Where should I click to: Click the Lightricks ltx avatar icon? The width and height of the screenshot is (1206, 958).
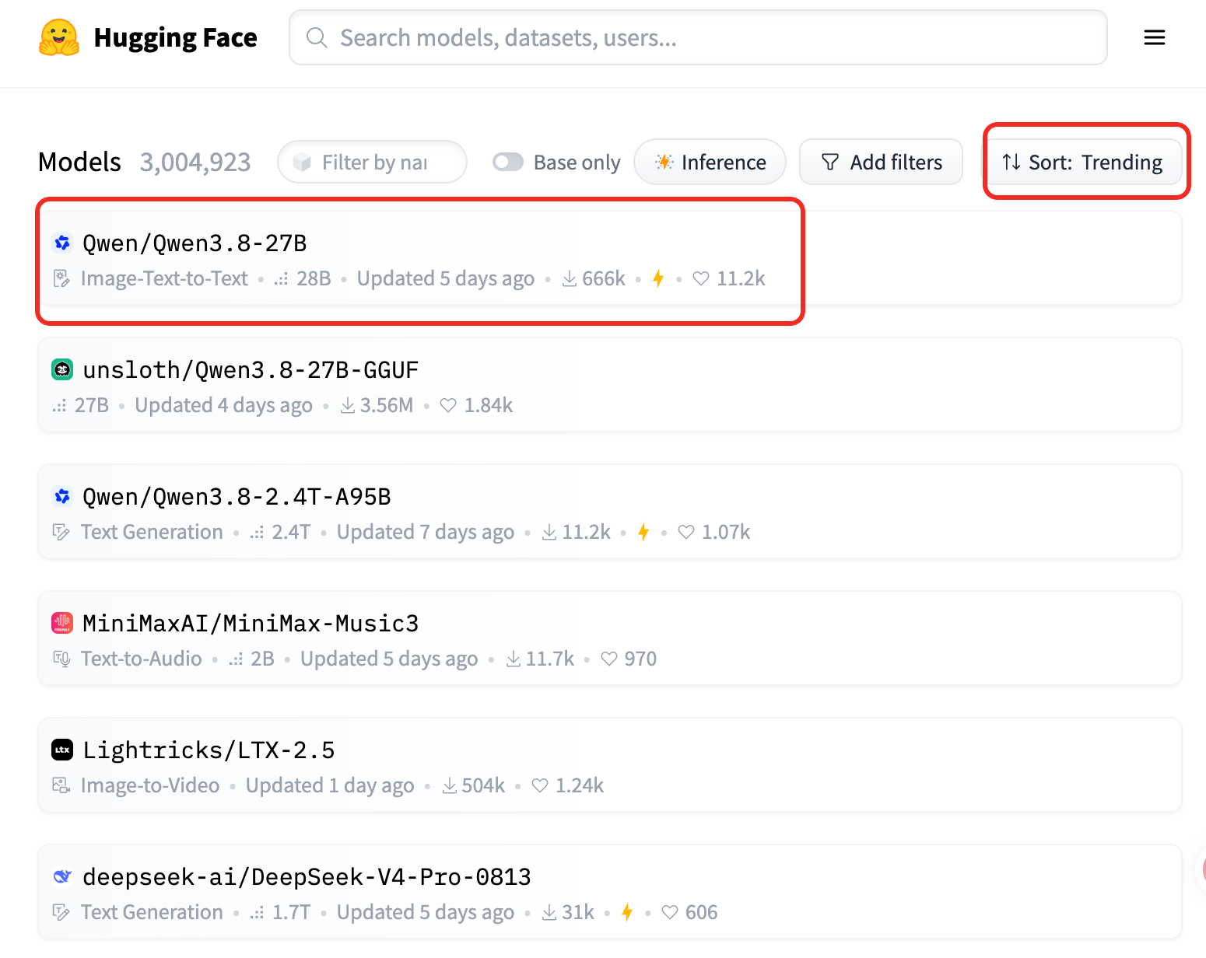[62, 750]
